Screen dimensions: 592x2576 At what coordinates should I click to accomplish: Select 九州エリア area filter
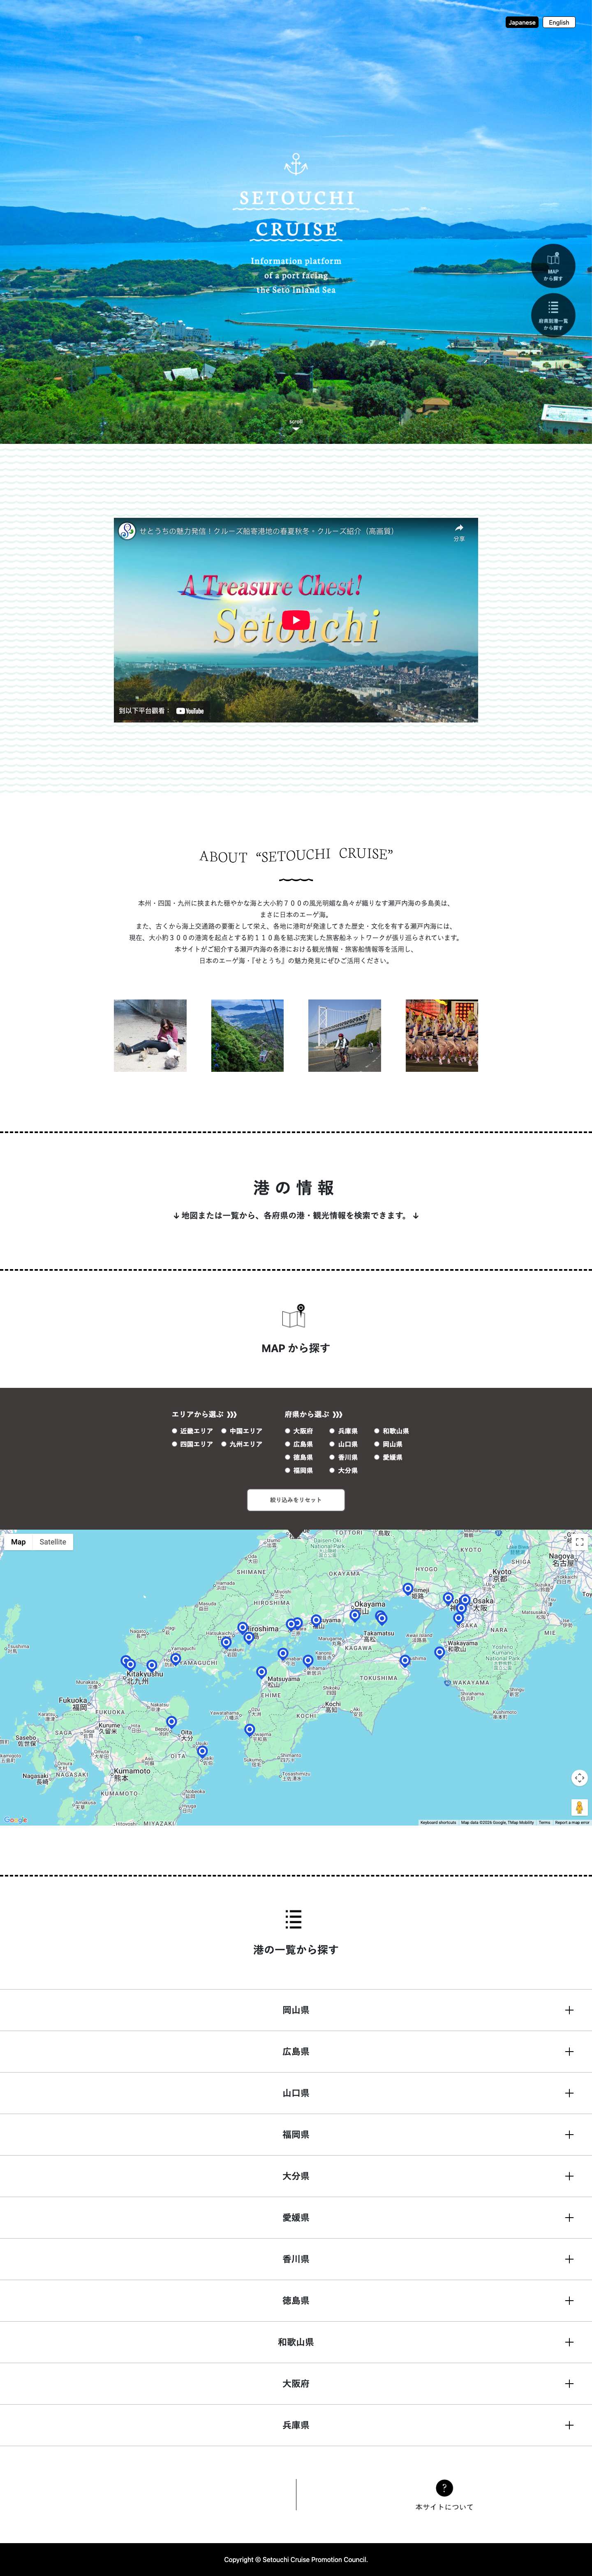point(242,1444)
